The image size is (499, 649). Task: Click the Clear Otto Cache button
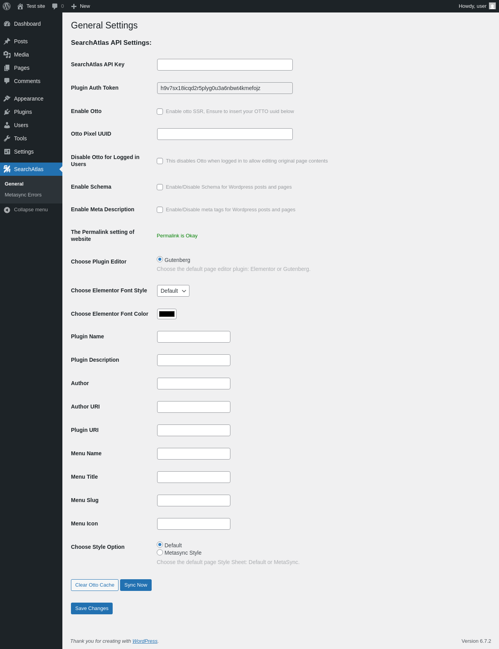95,585
